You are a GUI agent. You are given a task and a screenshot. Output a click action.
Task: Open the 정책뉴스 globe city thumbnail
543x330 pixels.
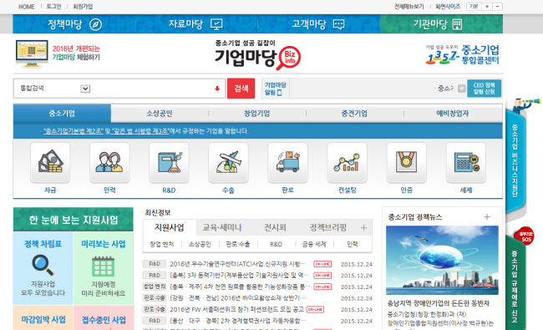[x=442, y=260]
